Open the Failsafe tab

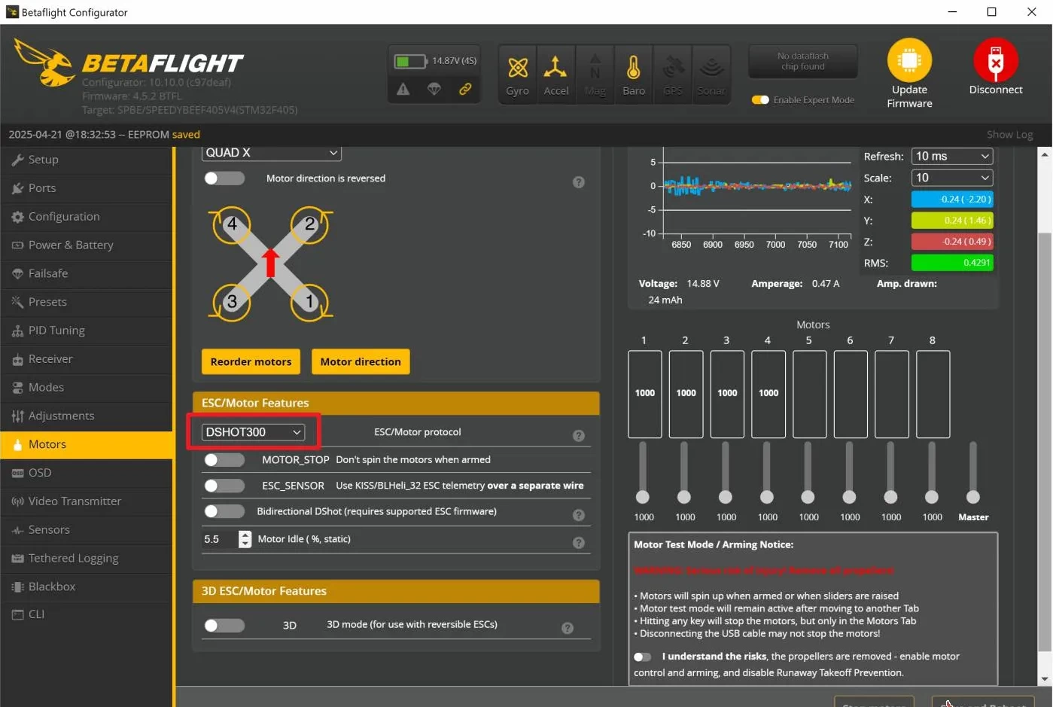pyautogui.click(x=87, y=273)
